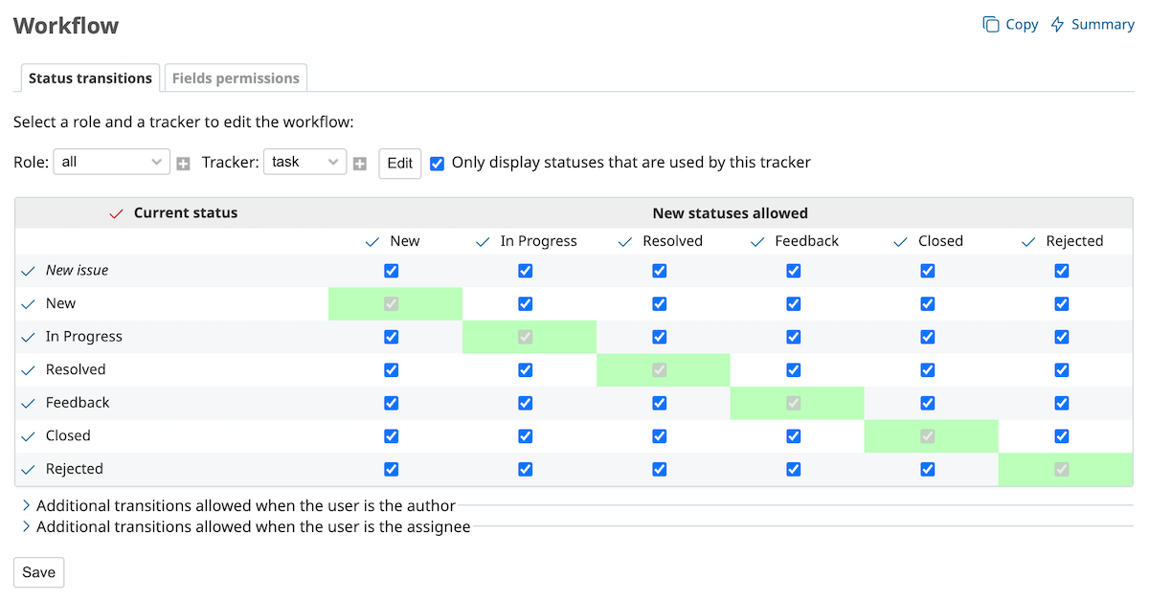This screenshot has width=1149, height=600.
Task: Uncheck Closed to Rejected transition checkbox
Action: click(x=1061, y=436)
